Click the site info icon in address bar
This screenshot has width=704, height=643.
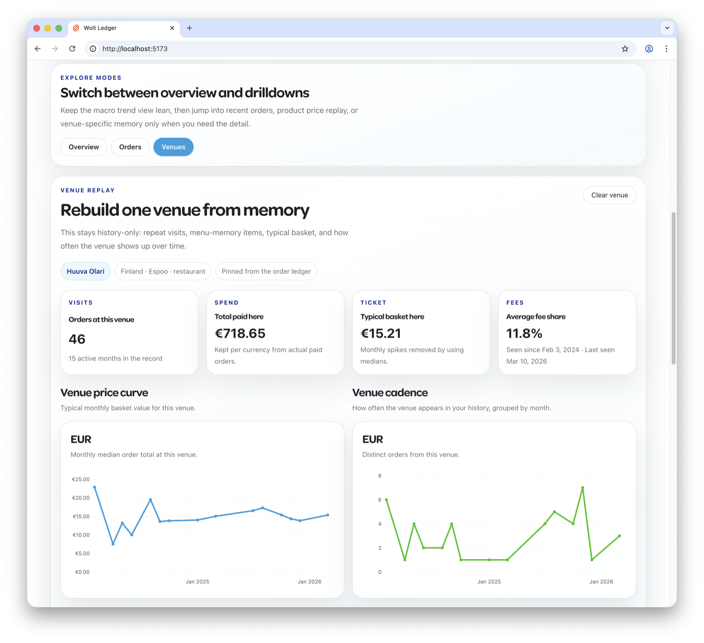[93, 49]
